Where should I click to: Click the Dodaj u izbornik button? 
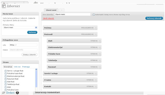tap(29, 55)
